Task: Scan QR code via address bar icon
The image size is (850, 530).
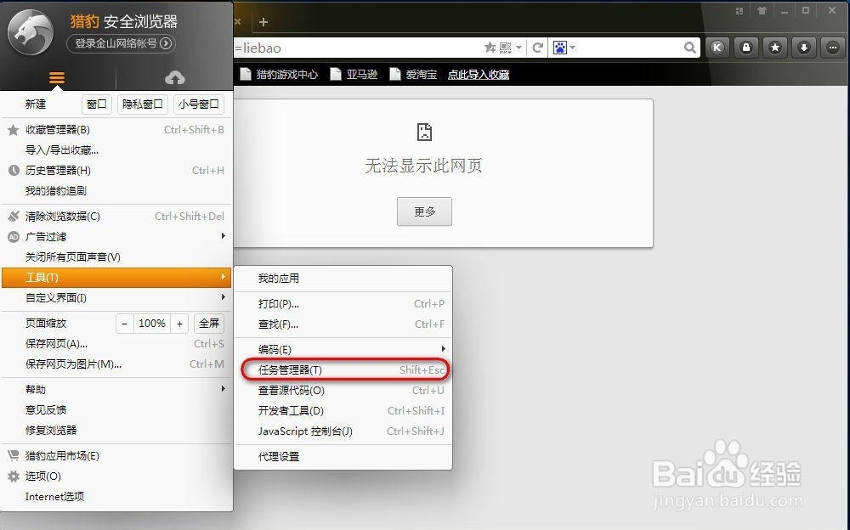Action: [505, 48]
